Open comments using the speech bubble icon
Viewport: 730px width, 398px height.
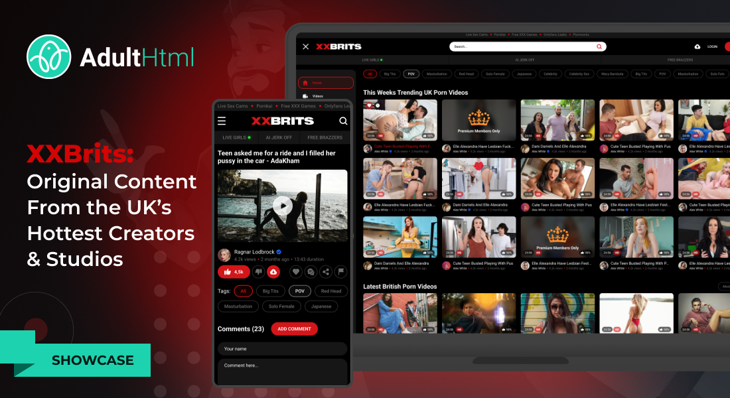tap(311, 272)
